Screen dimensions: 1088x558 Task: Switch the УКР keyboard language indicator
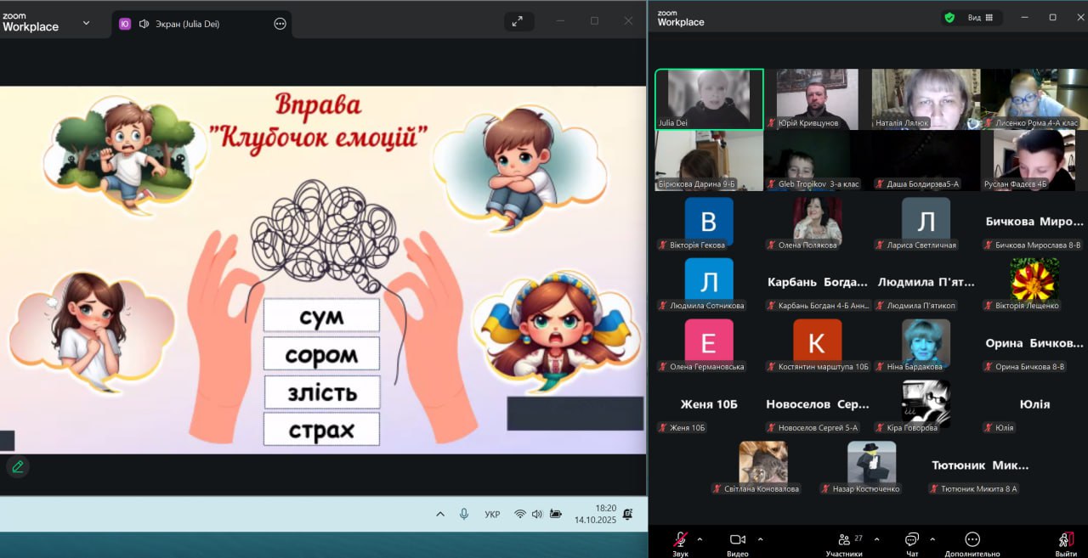tap(492, 514)
